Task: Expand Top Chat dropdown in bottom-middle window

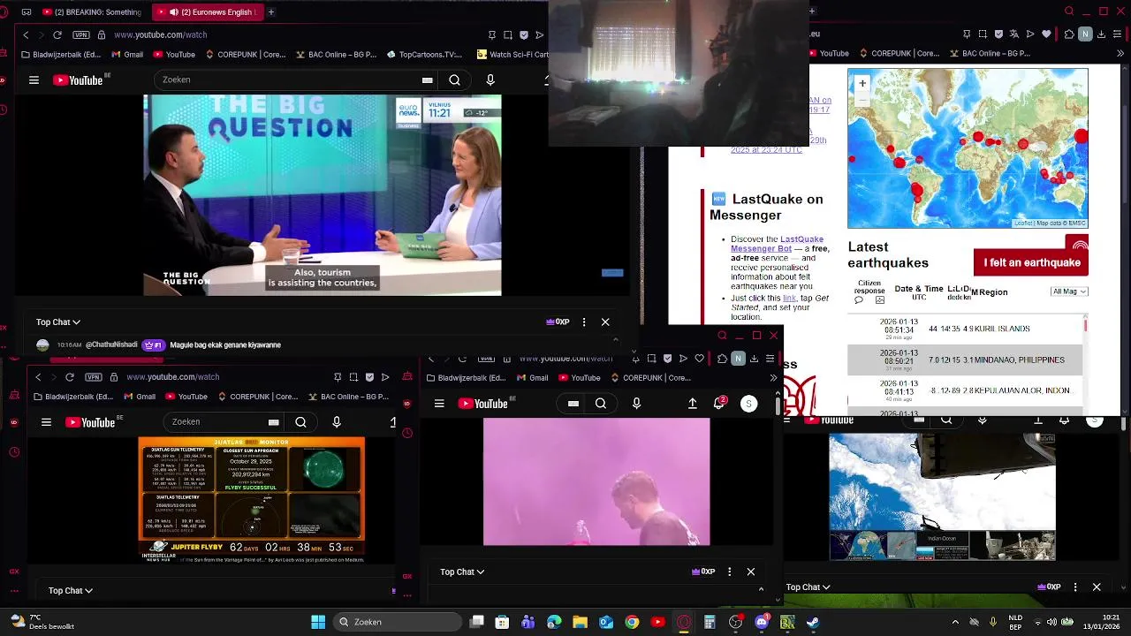Action: [x=462, y=572]
